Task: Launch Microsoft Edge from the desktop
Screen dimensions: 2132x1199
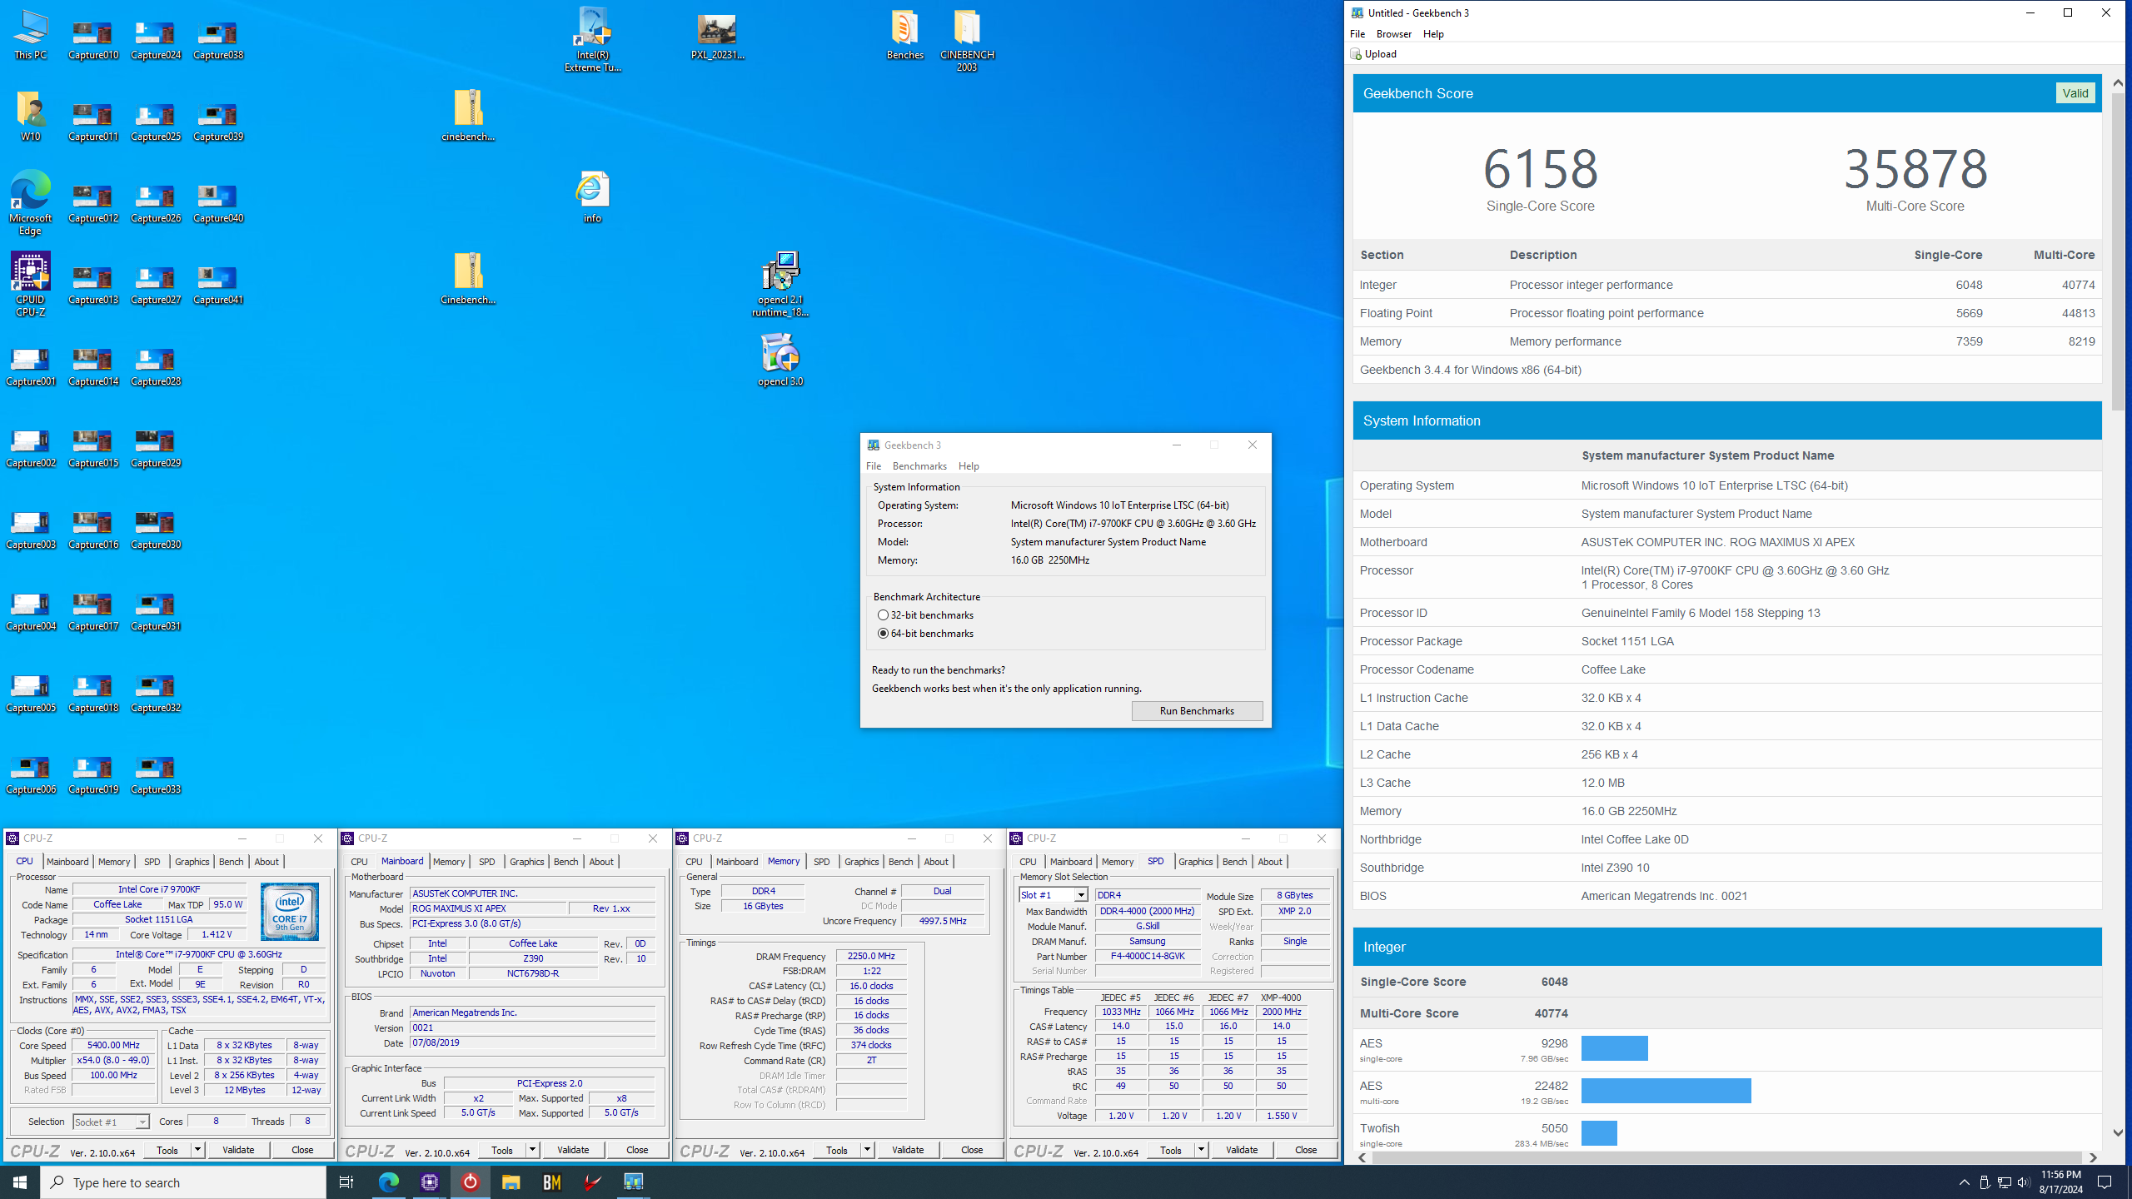Action: (x=31, y=204)
